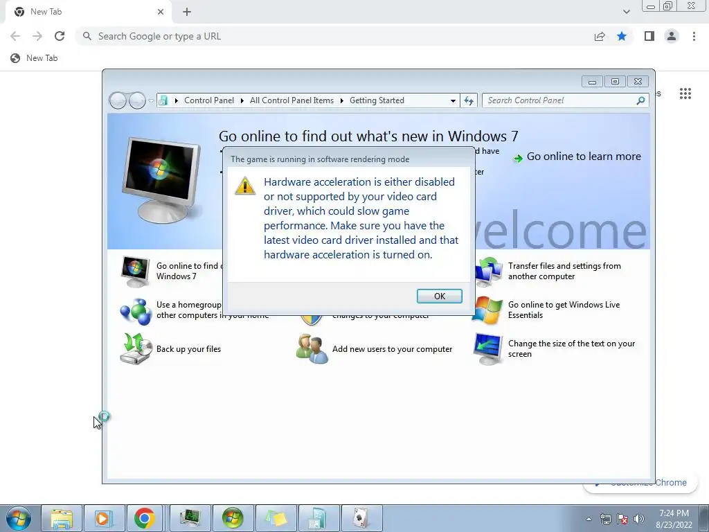Expand arrow before Control Panel breadcrumb

[177, 101]
